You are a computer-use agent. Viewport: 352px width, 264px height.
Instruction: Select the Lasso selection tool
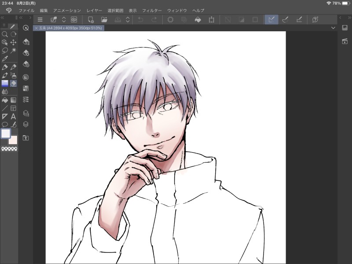(5, 51)
